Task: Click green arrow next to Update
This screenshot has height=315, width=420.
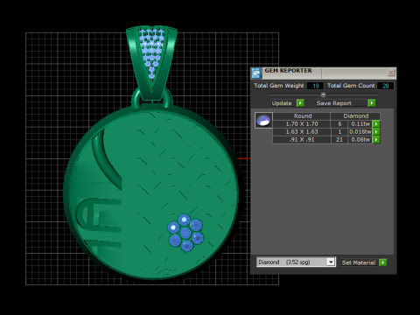Action: pyautogui.click(x=300, y=103)
